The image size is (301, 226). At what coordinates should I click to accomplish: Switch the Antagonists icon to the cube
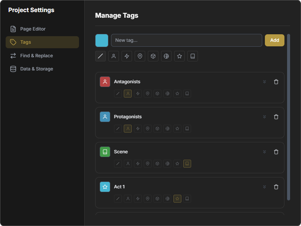pyautogui.click(x=158, y=93)
